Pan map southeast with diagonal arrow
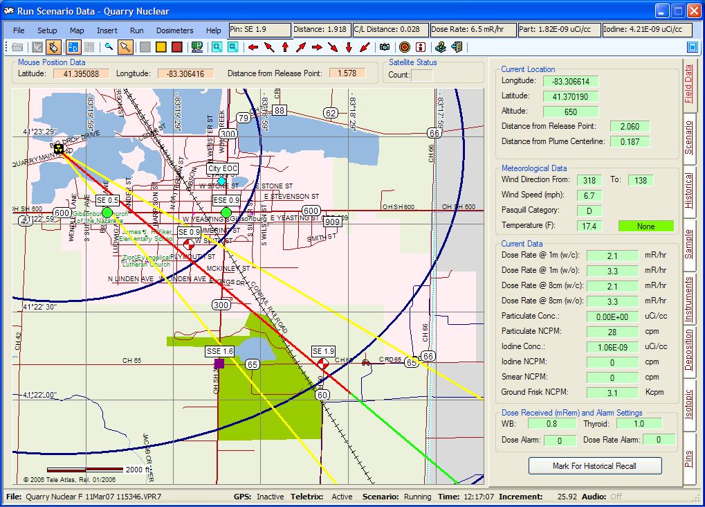Image resolution: width=705 pixels, height=507 pixels. 333,47
